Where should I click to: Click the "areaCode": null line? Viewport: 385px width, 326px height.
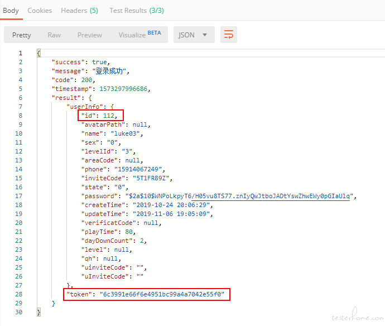tap(112, 160)
